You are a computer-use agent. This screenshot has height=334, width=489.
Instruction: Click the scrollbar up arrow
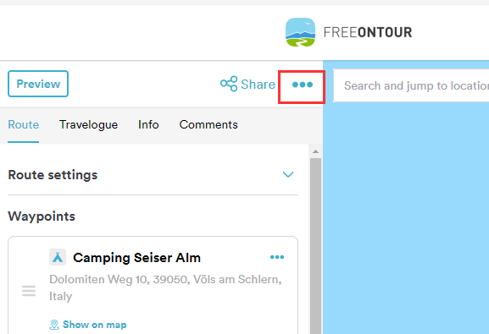[x=315, y=151]
